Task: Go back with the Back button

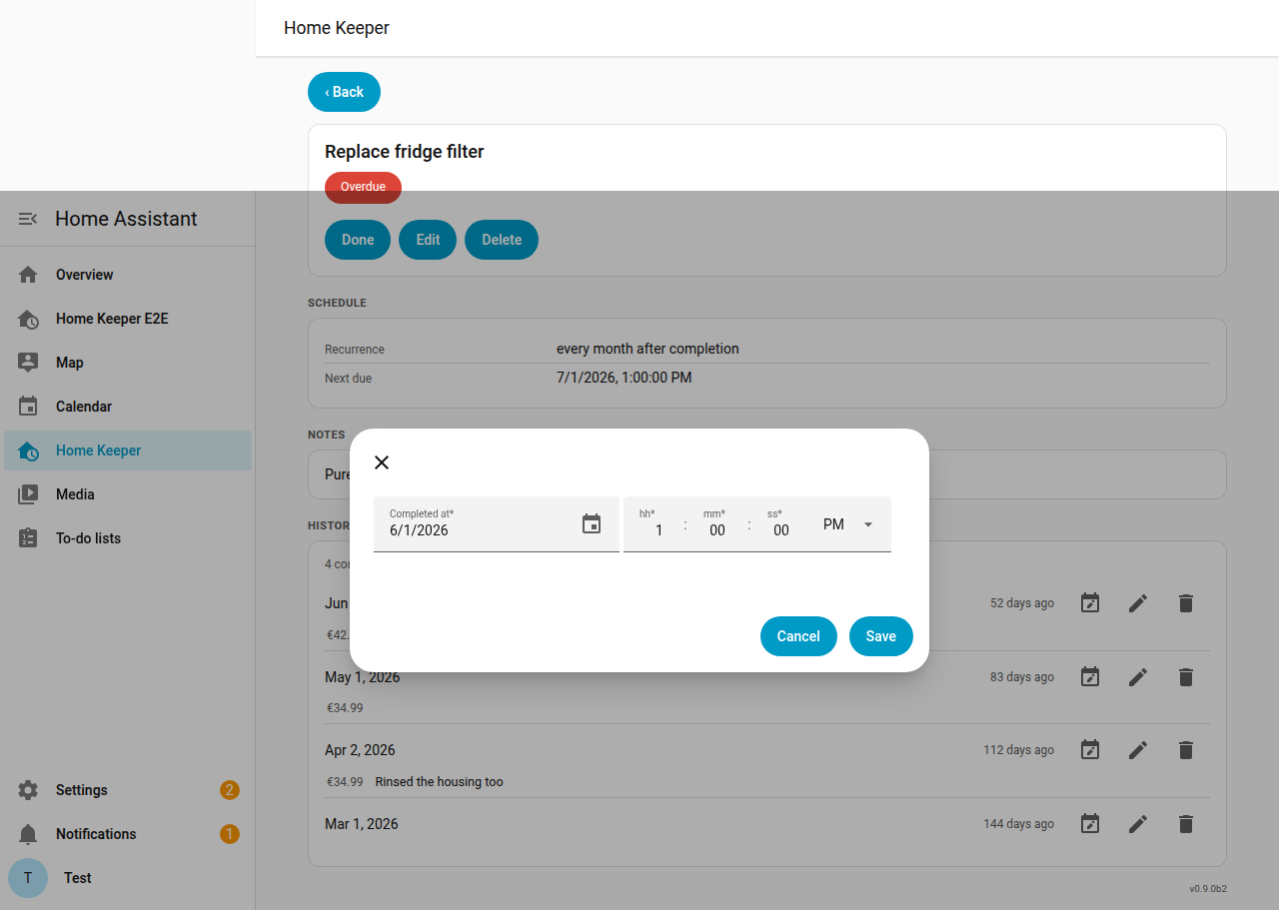Action: coord(344,92)
